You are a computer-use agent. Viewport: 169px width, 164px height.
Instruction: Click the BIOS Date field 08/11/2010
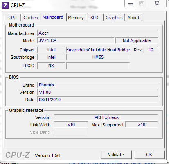tap(98, 100)
